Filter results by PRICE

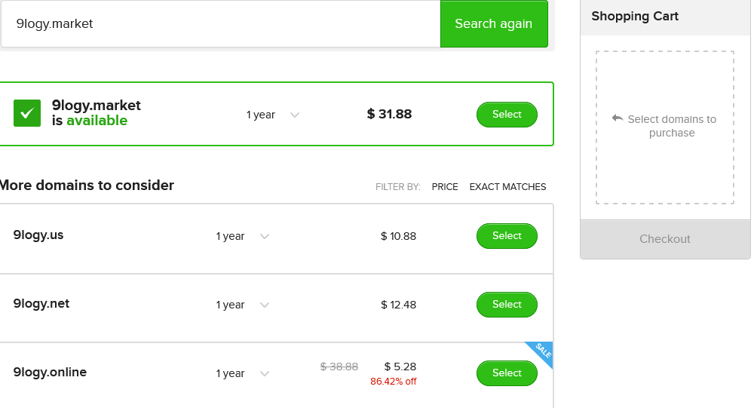(x=445, y=187)
